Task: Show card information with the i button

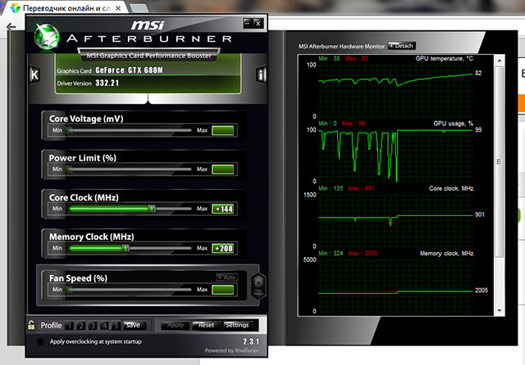Action: point(261,74)
